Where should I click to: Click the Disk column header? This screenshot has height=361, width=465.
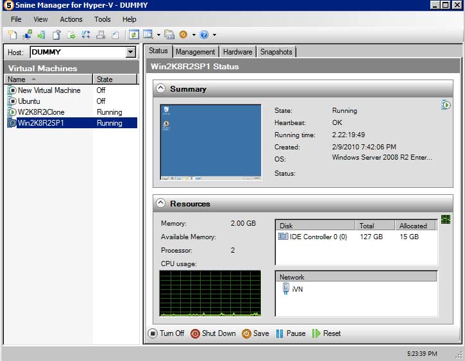click(316, 226)
